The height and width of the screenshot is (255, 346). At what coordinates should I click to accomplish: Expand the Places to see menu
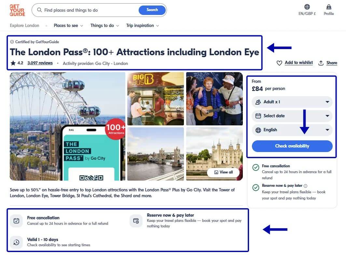[x=68, y=26]
